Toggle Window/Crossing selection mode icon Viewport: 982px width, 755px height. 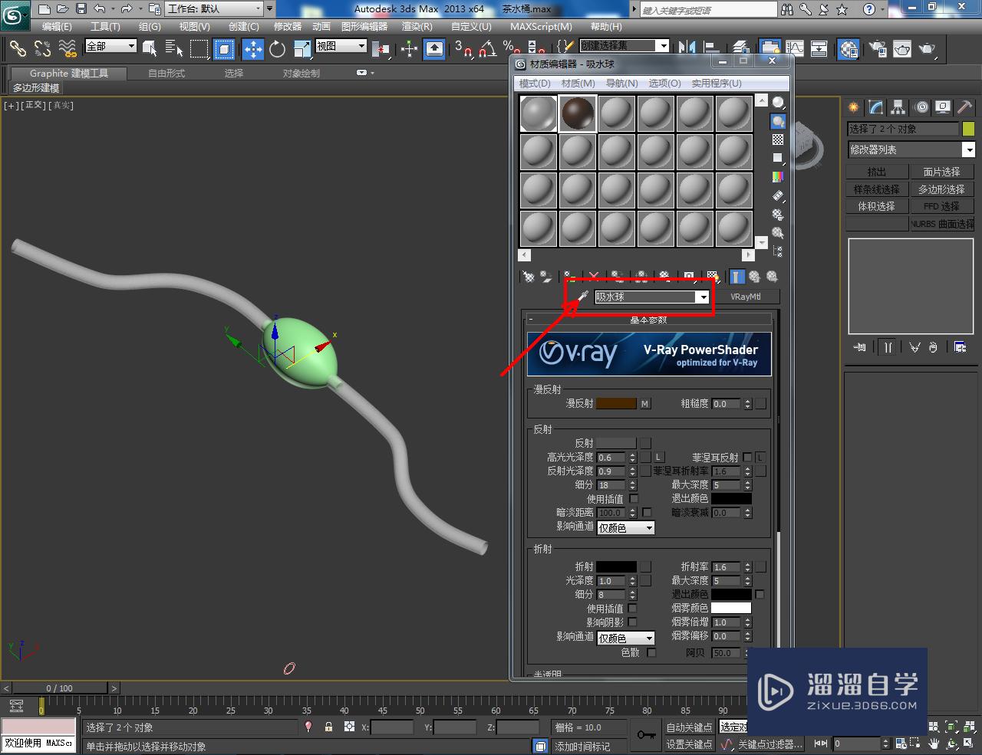[x=224, y=49]
